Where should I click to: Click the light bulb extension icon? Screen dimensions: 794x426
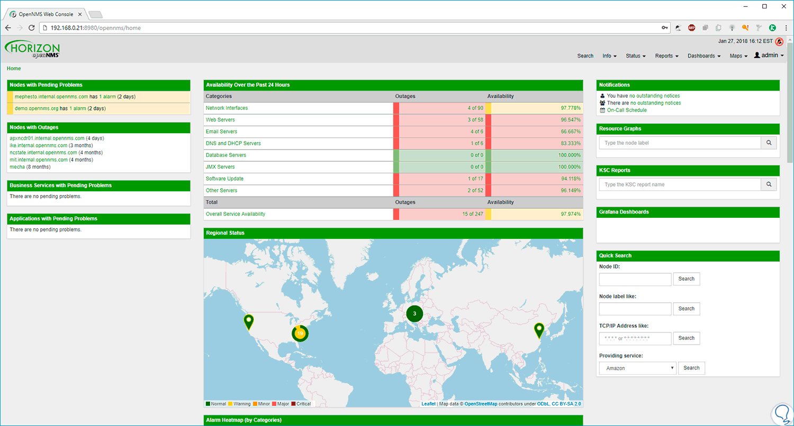coord(732,27)
